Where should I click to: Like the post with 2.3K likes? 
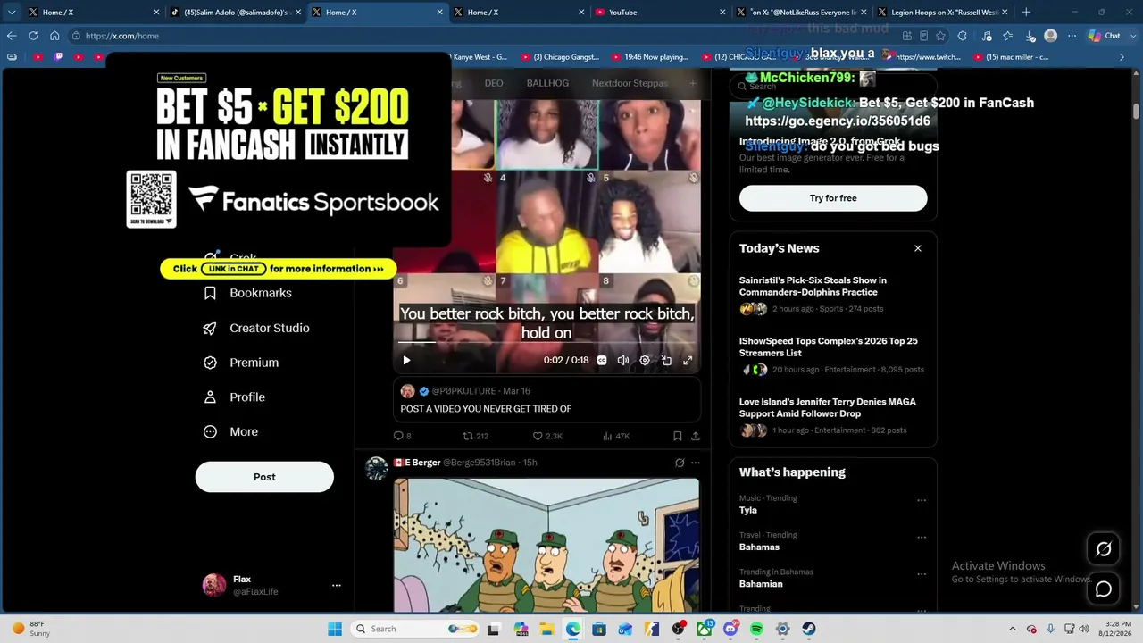pyautogui.click(x=547, y=436)
